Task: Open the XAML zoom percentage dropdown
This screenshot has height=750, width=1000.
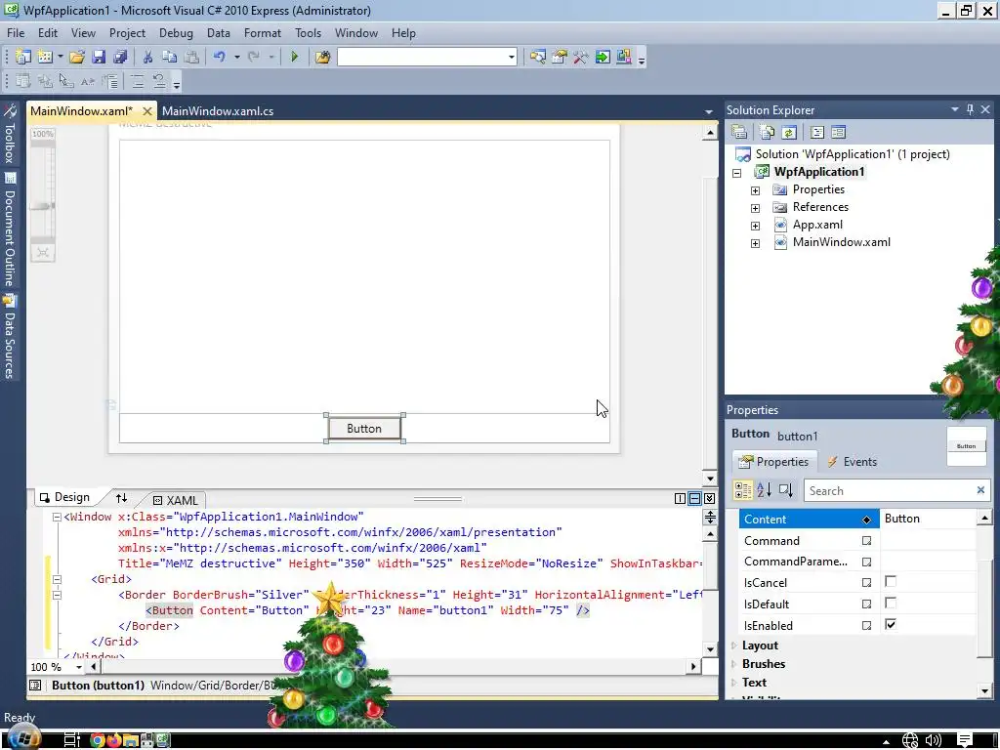Action: 79,667
